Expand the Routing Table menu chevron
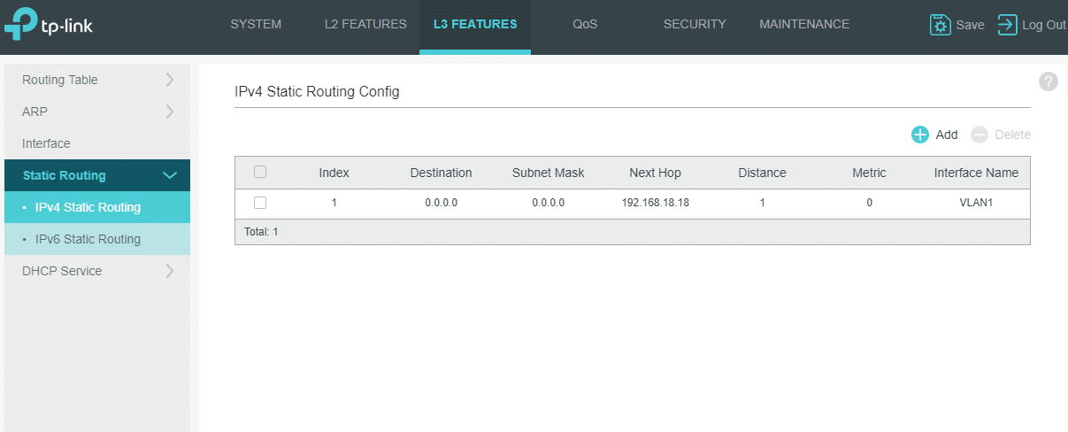The image size is (1068, 432). pyautogui.click(x=170, y=80)
